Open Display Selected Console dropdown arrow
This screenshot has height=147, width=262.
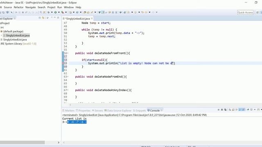(x=255, y=110)
